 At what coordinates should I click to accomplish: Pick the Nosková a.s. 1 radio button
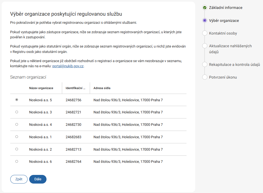17,137
